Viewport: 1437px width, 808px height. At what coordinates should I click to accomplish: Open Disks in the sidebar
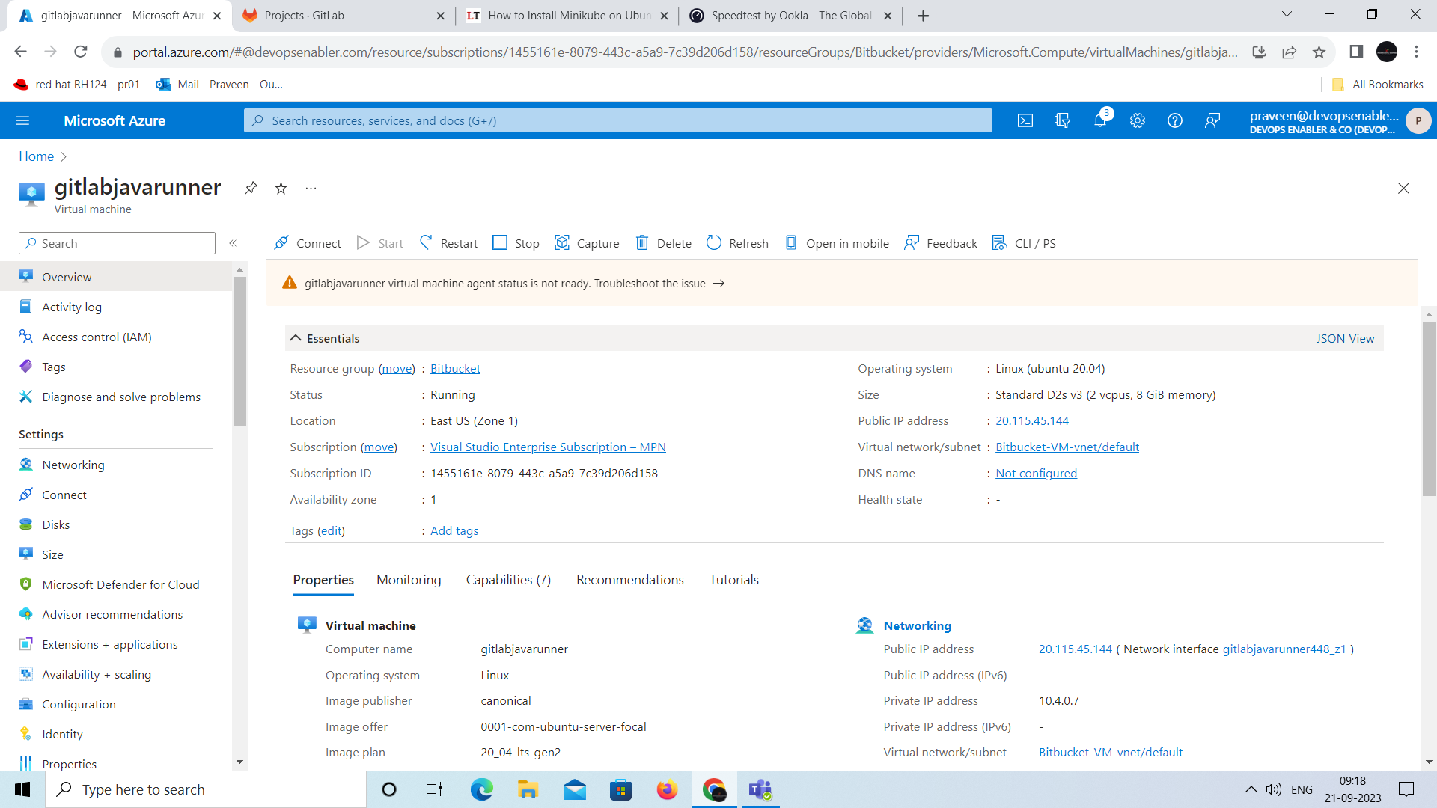(56, 524)
